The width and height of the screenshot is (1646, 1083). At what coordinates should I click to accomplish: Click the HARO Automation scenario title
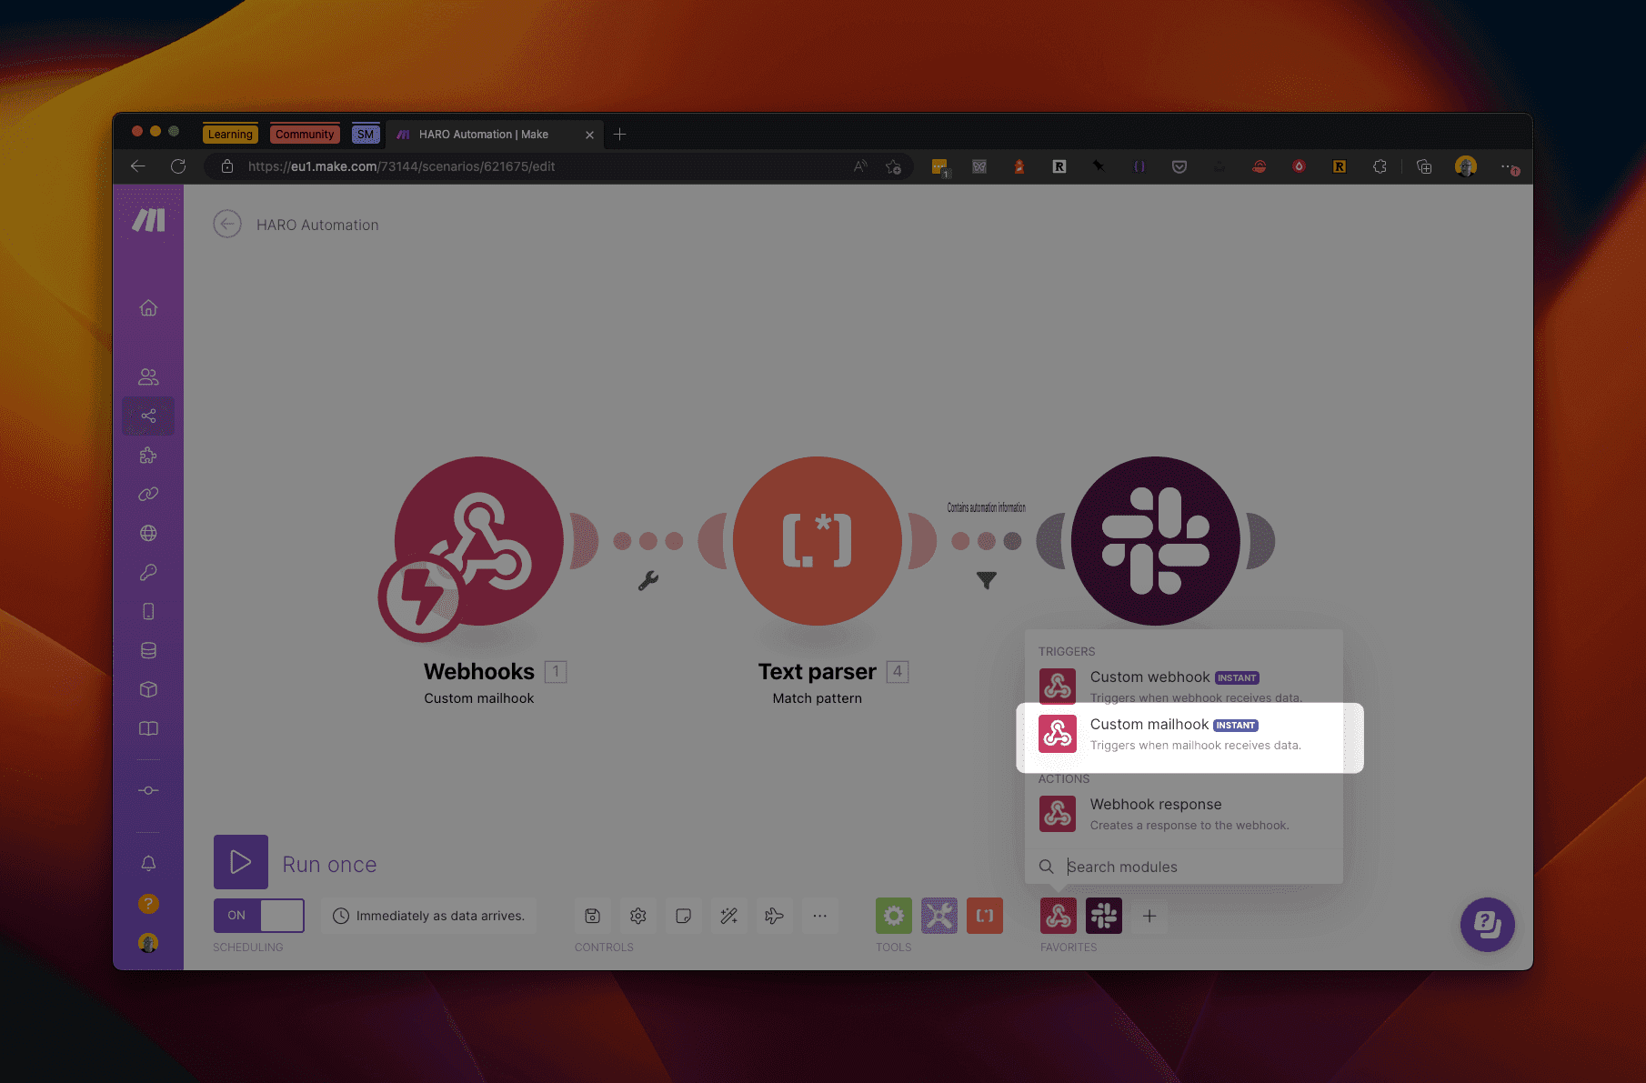[317, 225]
